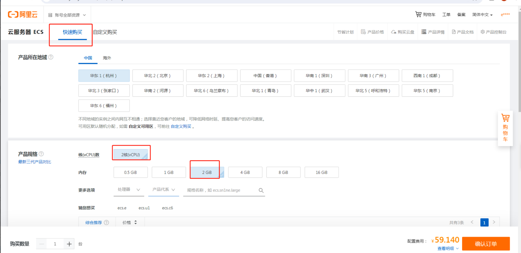The height and width of the screenshot is (253, 521).
Task: Click the help icon beside 产品所在地域
Action: click(x=51, y=57)
